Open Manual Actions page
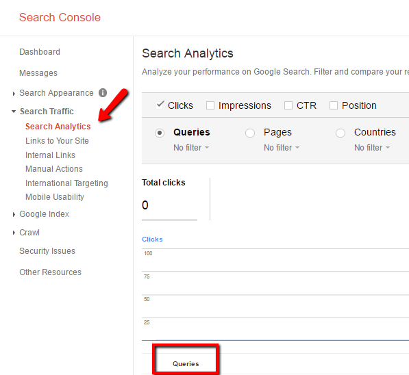The height and width of the screenshot is (375, 409). pyautogui.click(x=54, y=169)
